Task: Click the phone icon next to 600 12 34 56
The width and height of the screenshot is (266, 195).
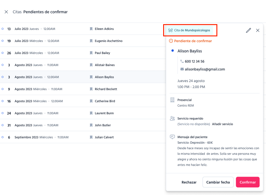Action: [x=182, y=61]
